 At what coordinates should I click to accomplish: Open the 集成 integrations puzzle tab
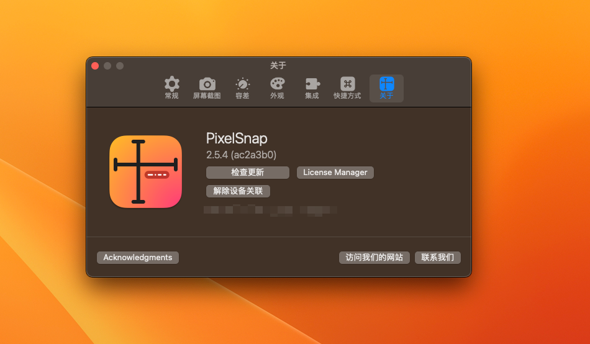point(312,88)
